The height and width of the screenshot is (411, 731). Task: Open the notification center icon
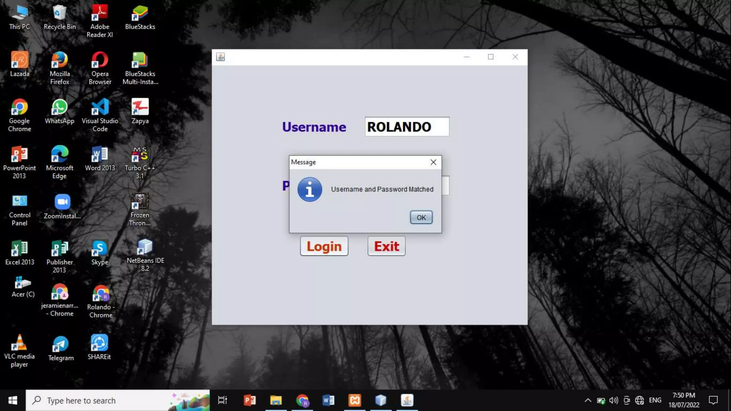713,400
